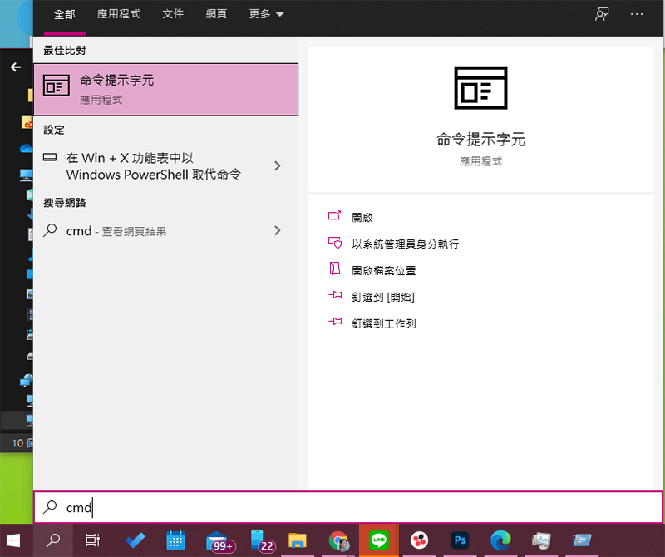
Task: Expand the cmd web results chevron
Action: 278,230
